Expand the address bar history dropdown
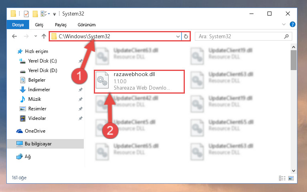 (x=178, y=37)
